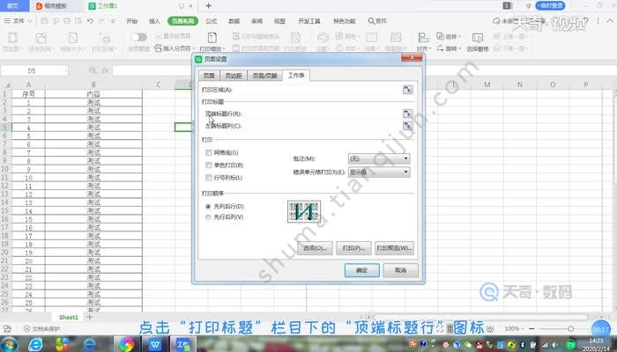Screen dimensions: 617x352
Task: Open the Windows Start button
Action: tap(7, 345)
